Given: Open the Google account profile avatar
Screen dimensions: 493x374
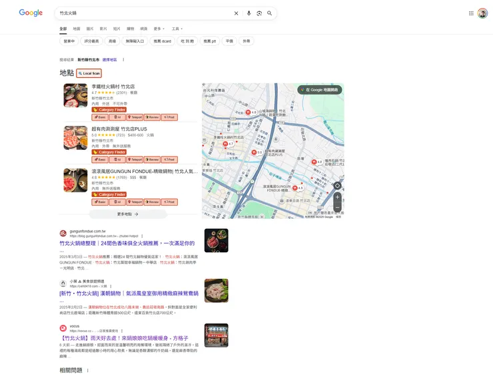Looking at the screenshot, I should click(482, 13).
